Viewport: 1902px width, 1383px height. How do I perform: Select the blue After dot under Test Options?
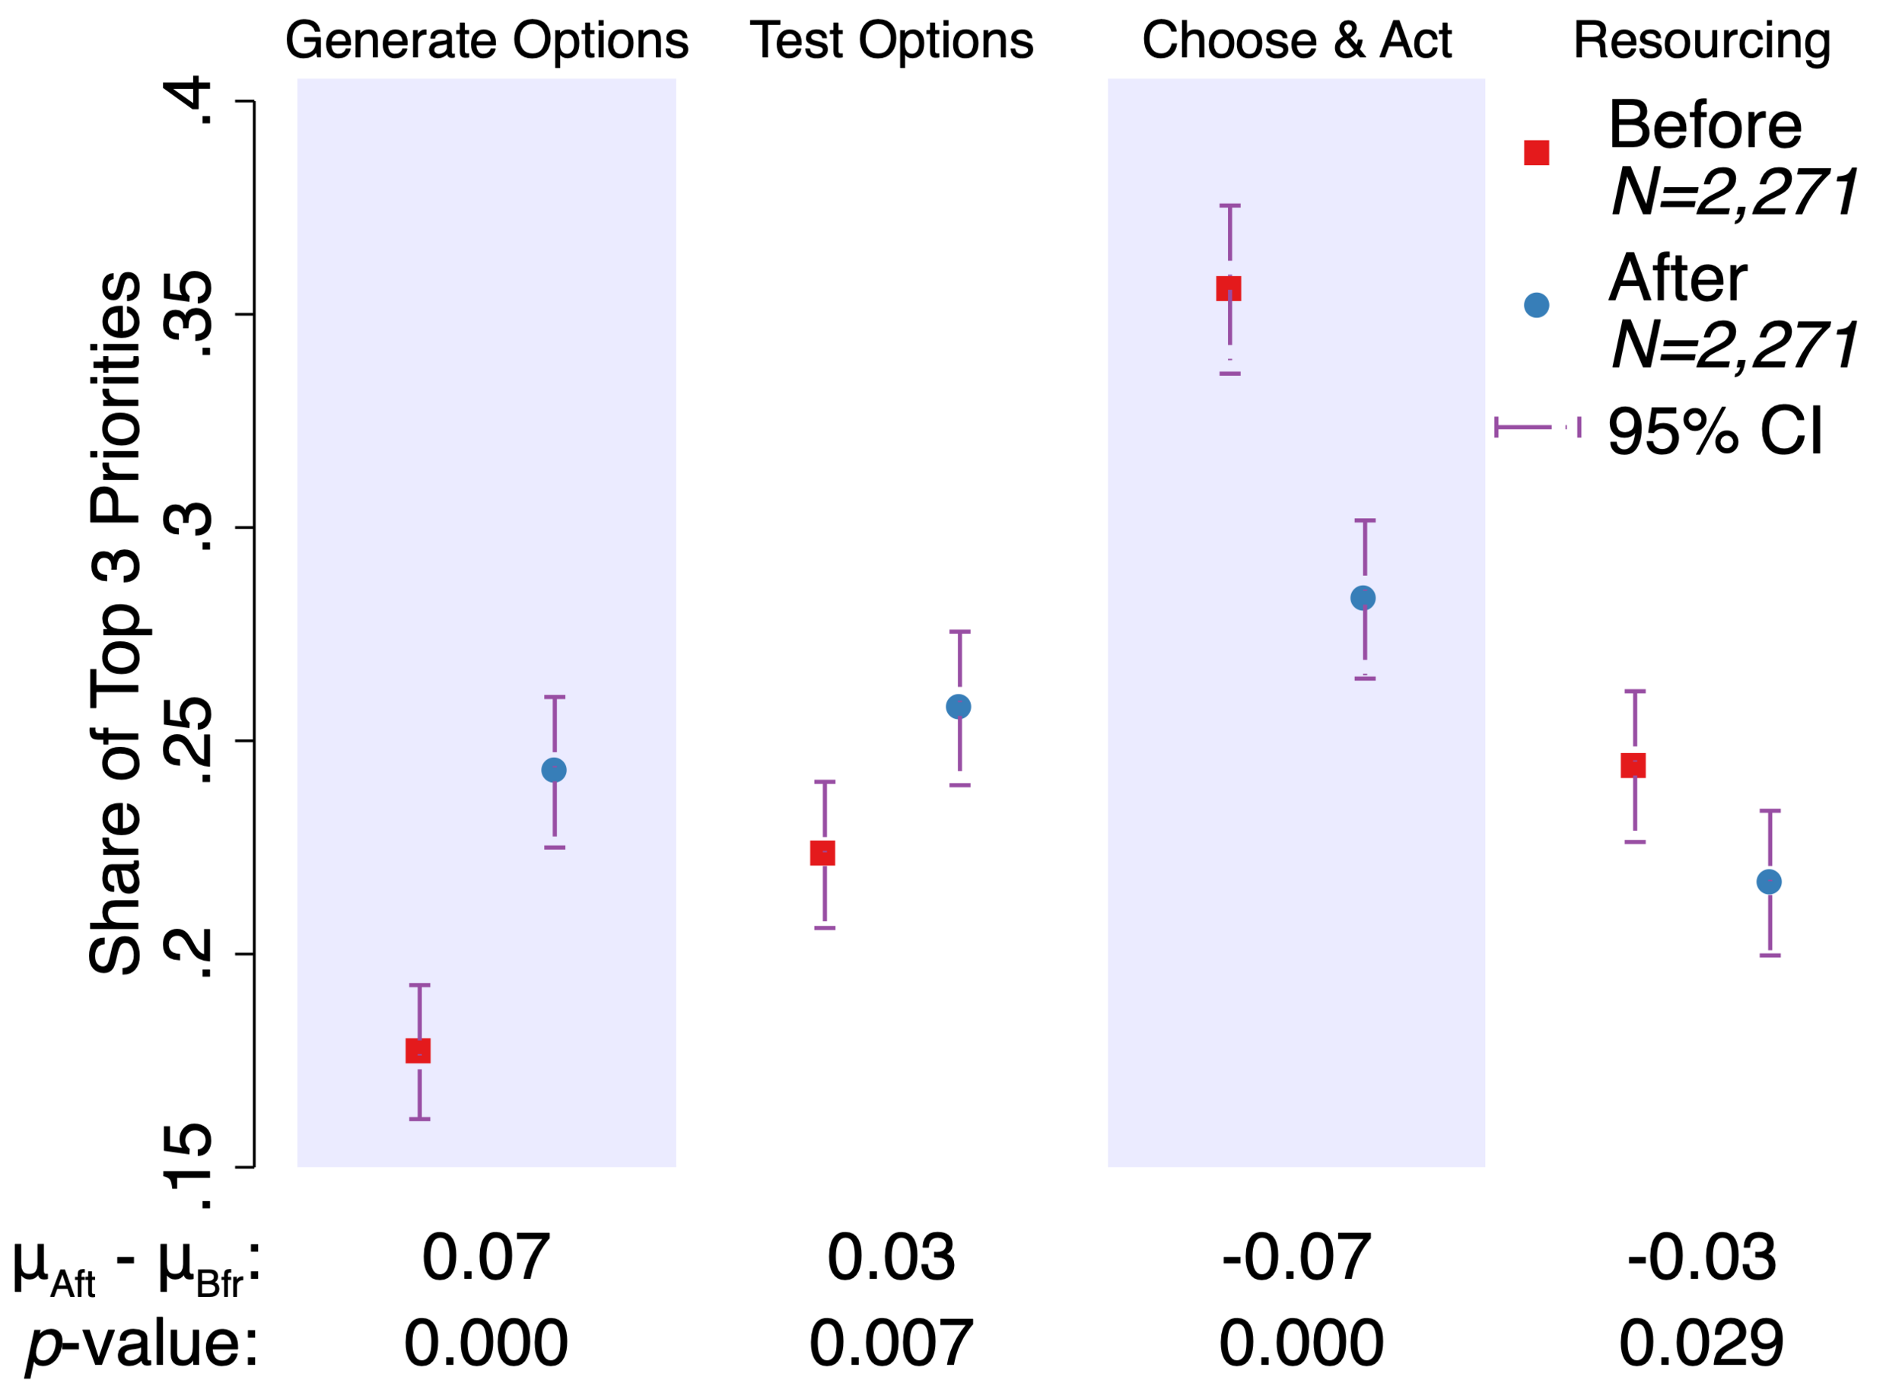pos(959,707)
